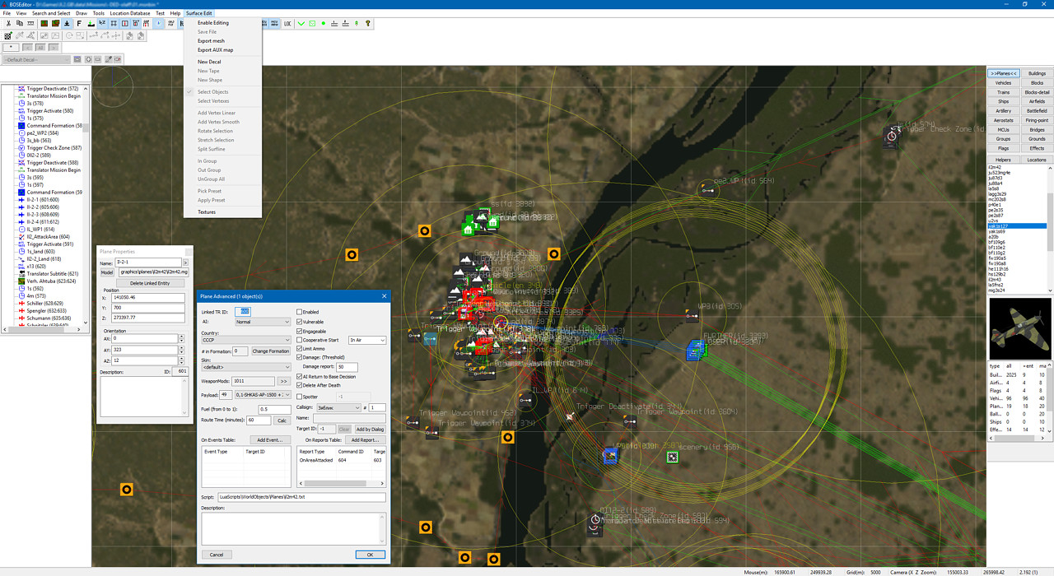
Task: Click the pe2_WP waypoint icon on map
Action: (x=707, y=191)
